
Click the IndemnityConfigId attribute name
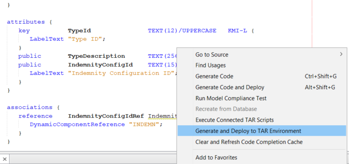(x=100, y=65)
